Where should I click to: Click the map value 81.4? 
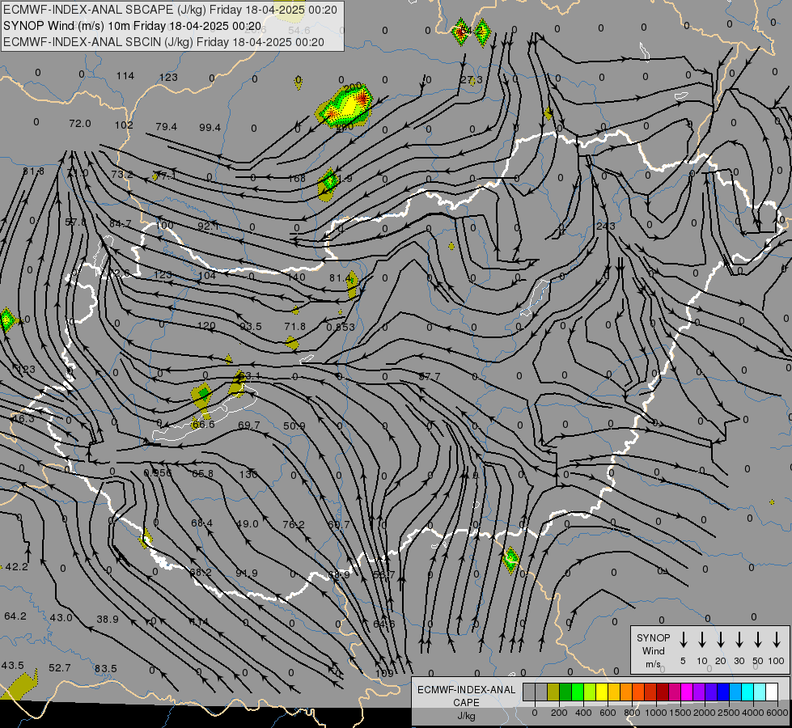(x=340, y=278)
